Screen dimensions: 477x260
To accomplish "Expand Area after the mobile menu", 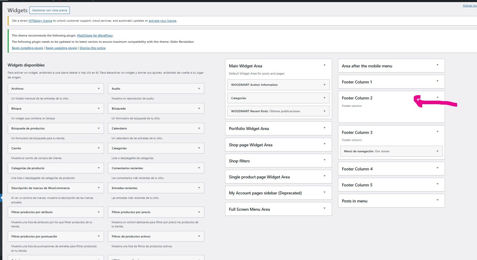I will pos(437,65).
